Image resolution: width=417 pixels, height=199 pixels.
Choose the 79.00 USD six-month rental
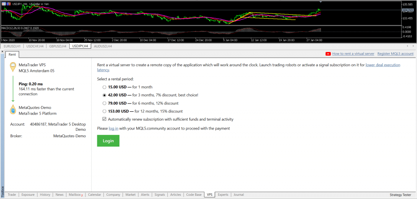click(x=104, y=103)
